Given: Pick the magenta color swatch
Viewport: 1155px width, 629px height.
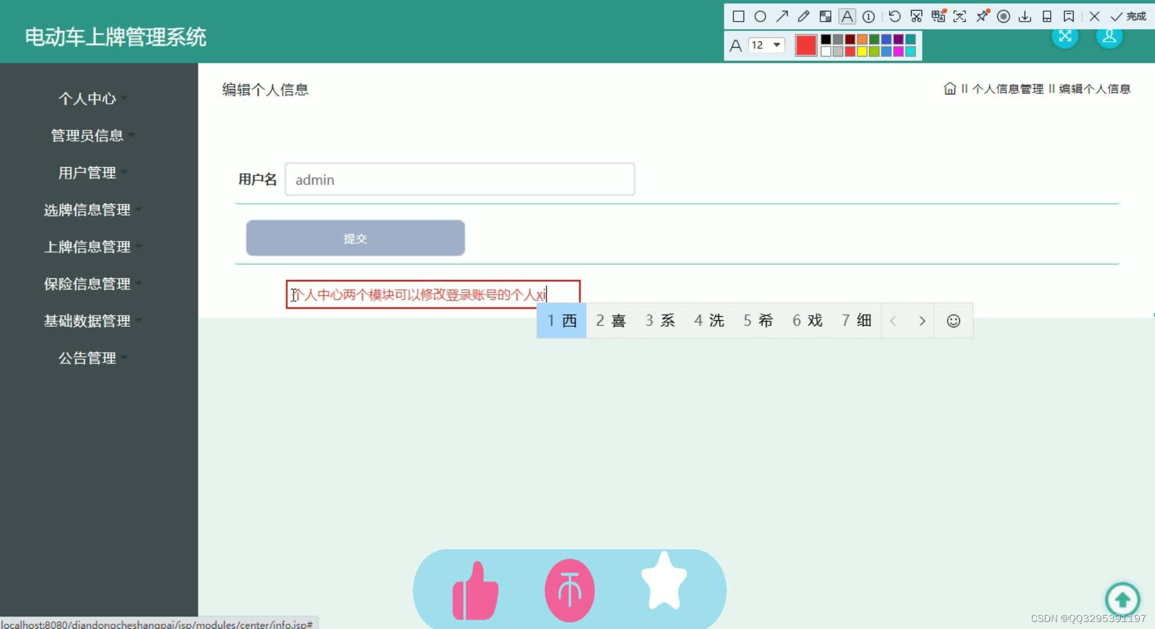Looking at the screenshot, I should point(898,51).
